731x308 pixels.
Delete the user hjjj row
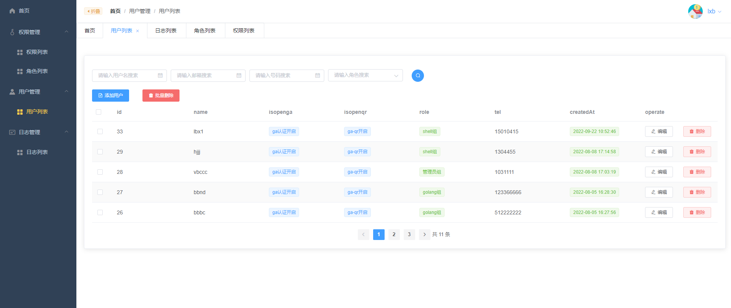click(x=697, y=152)
